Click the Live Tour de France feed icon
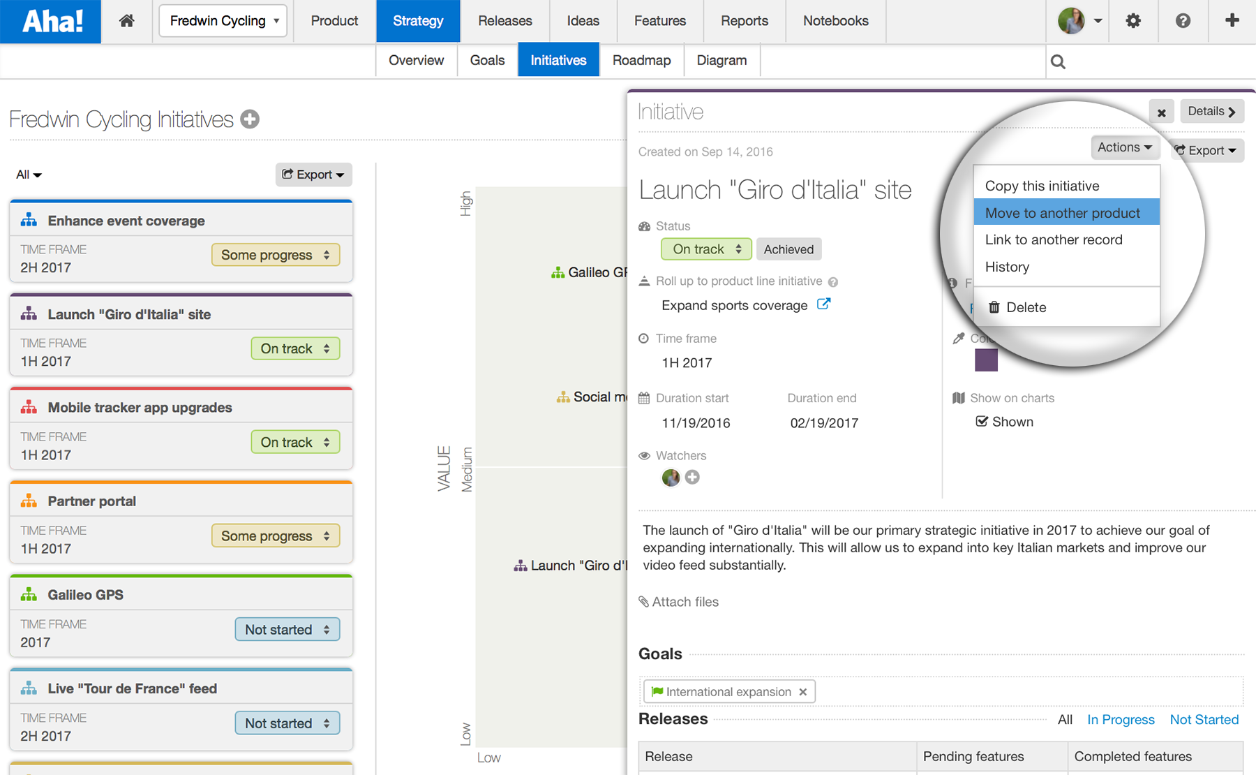1256x775 pixels. click(29, 688)
